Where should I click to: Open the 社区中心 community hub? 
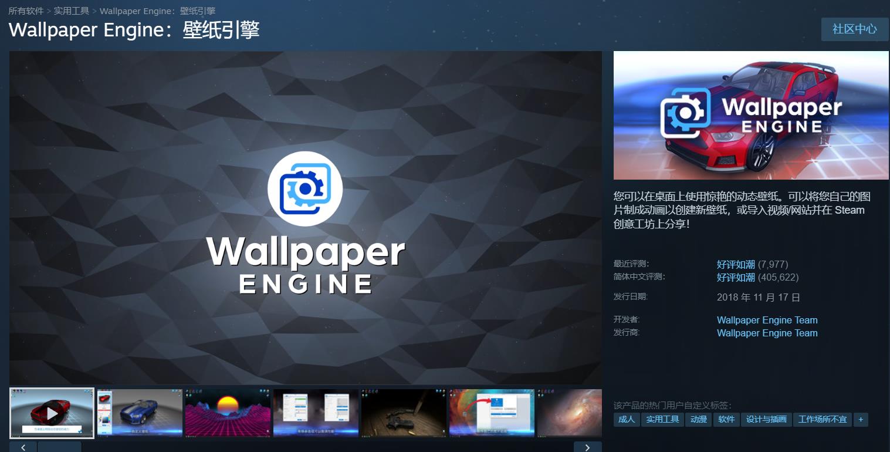click(x=855, y=29)
